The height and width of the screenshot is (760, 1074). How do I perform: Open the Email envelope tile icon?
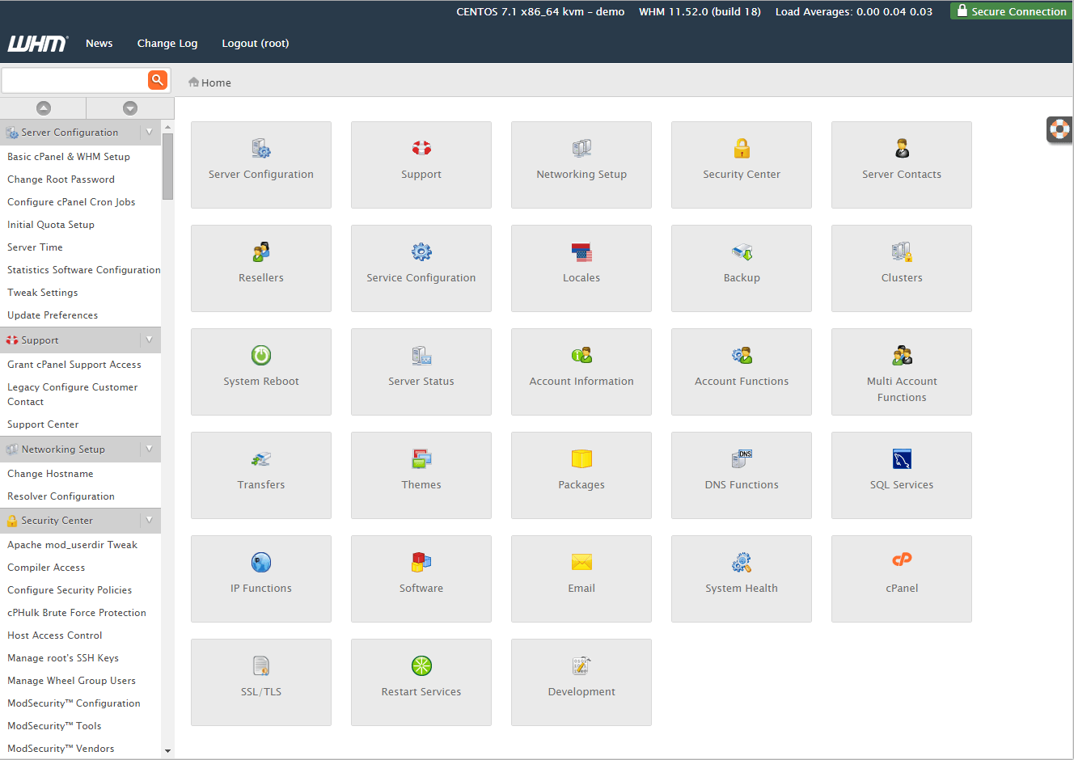tap(581, 562)
